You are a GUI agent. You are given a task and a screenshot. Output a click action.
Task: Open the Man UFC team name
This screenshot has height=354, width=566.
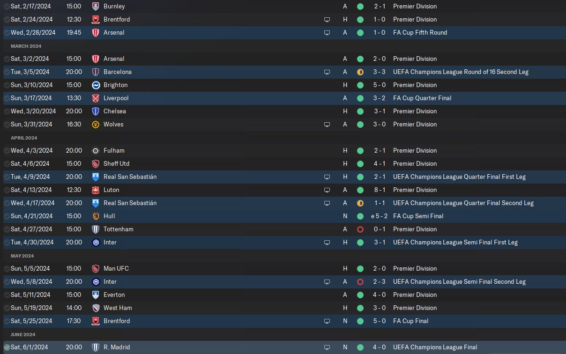(116, 269)
